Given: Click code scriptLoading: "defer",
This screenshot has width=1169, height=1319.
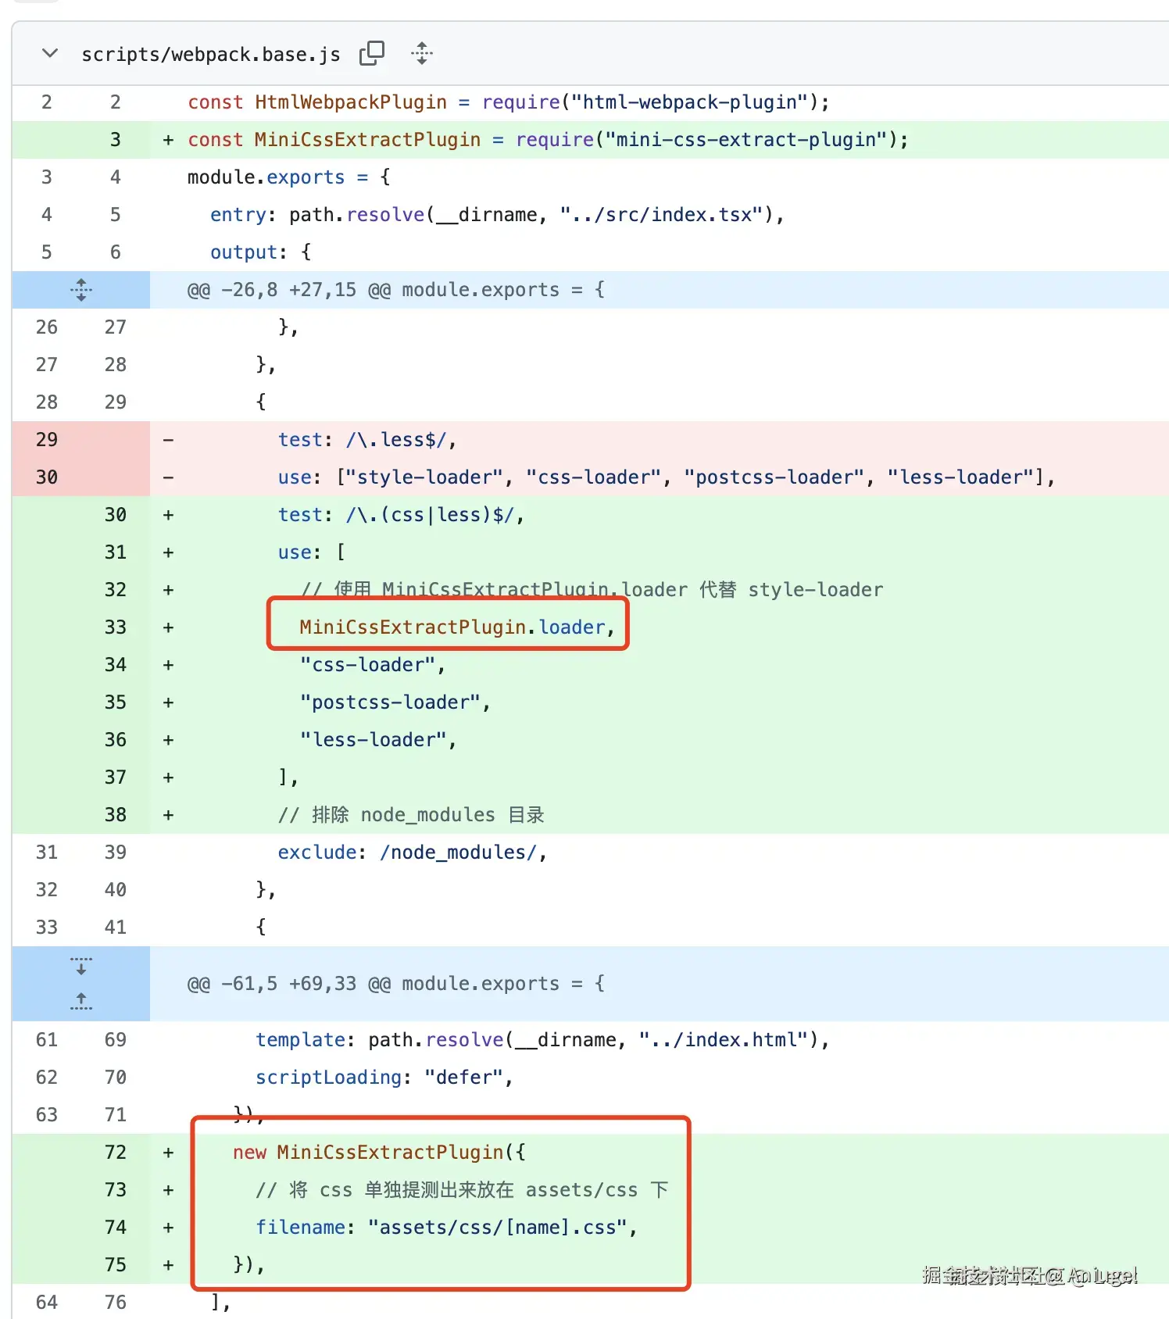Looking at the screenshot, I should 384,1078.
